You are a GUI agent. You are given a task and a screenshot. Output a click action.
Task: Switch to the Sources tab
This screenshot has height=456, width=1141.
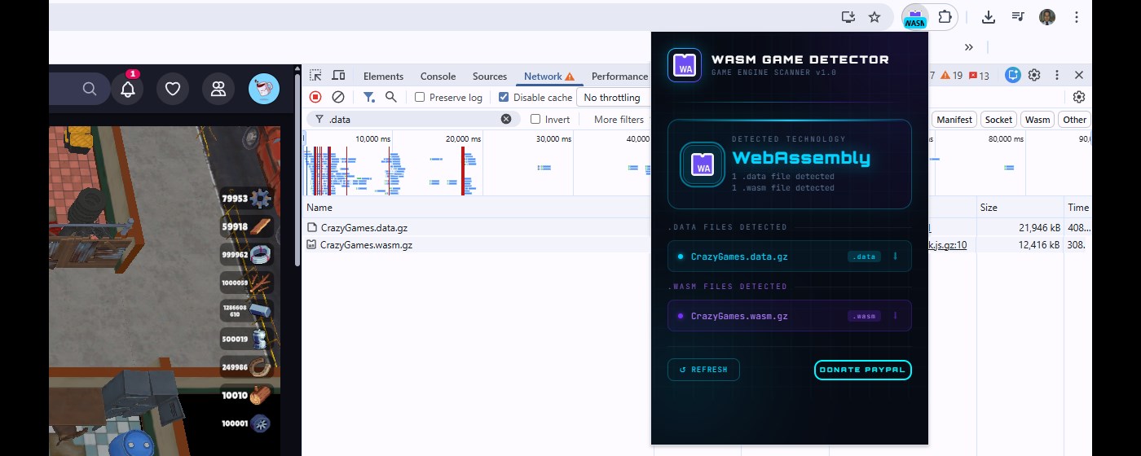[x=490, y=76]
